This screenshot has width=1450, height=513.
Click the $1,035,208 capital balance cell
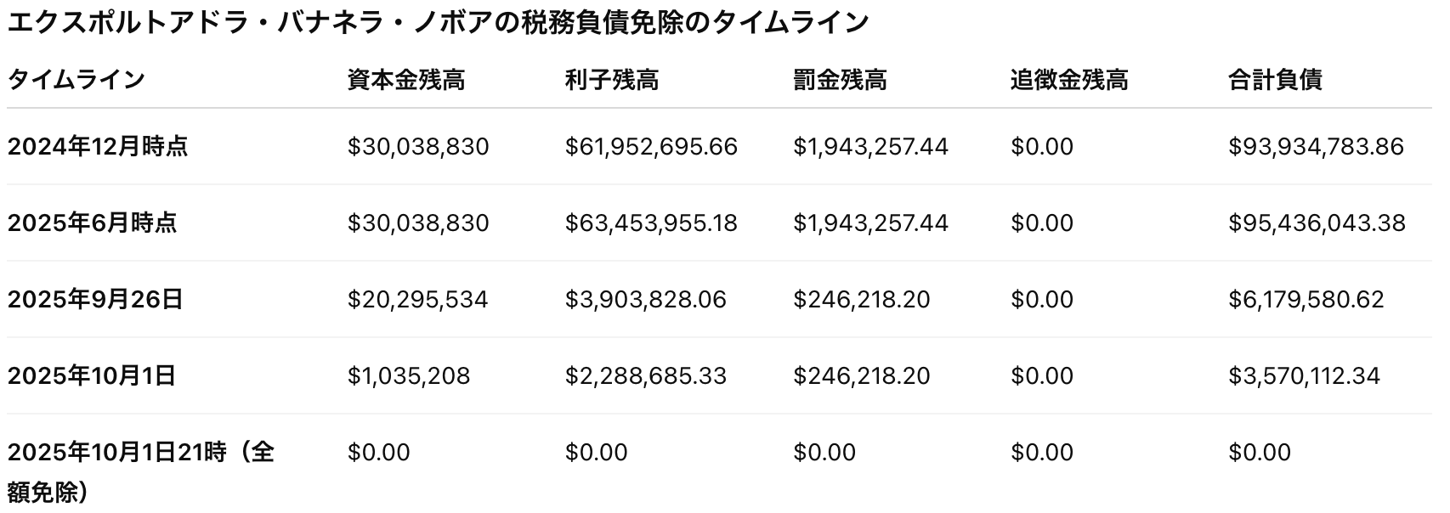[408, 376]
